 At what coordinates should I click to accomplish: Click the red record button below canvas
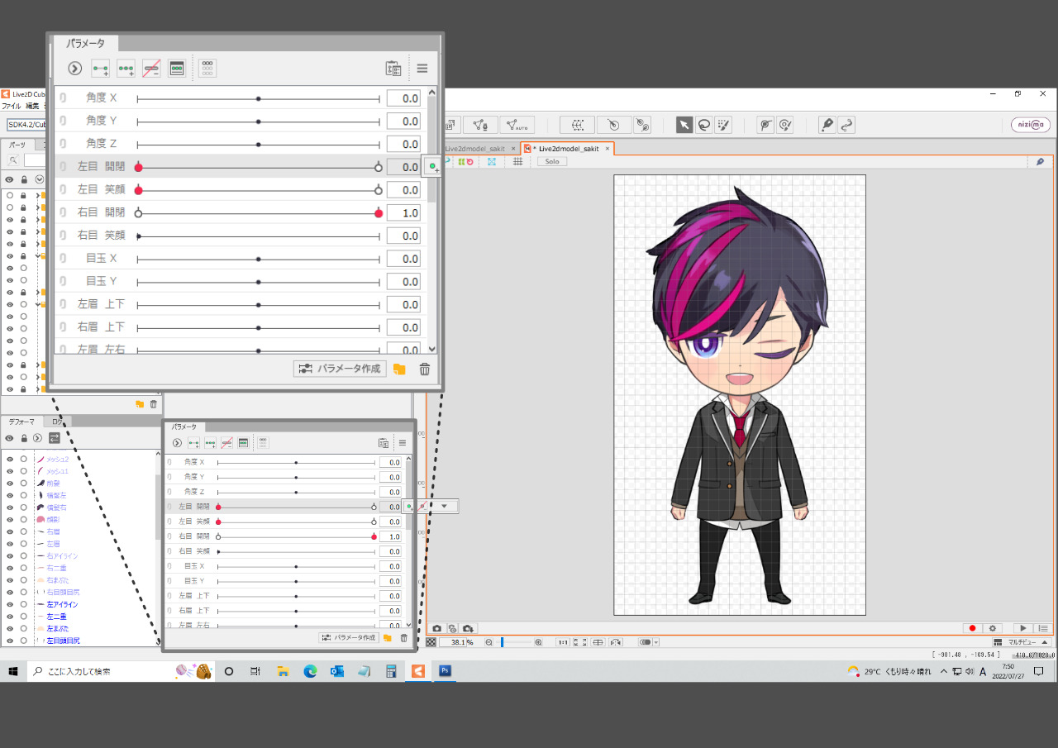[973, 629]
